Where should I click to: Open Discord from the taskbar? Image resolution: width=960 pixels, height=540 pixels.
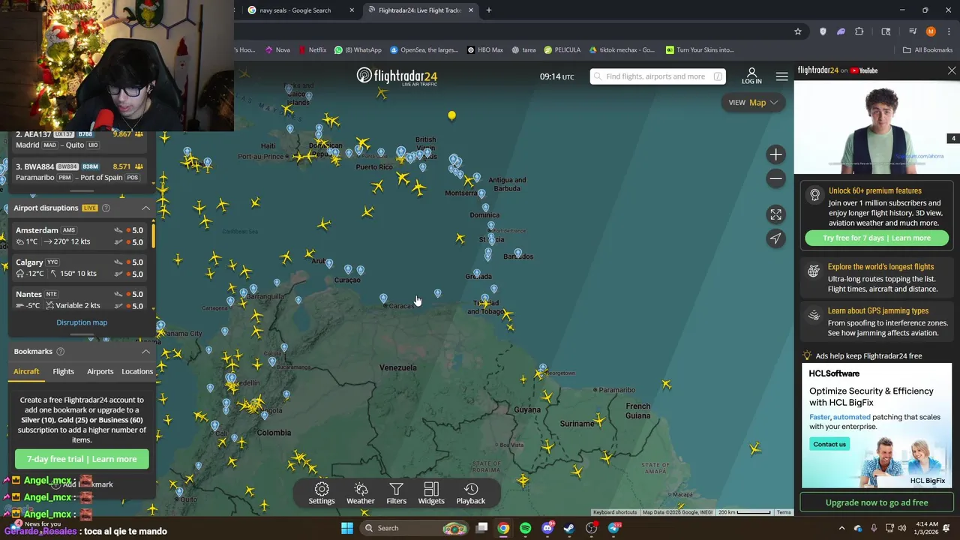(547, 528)
